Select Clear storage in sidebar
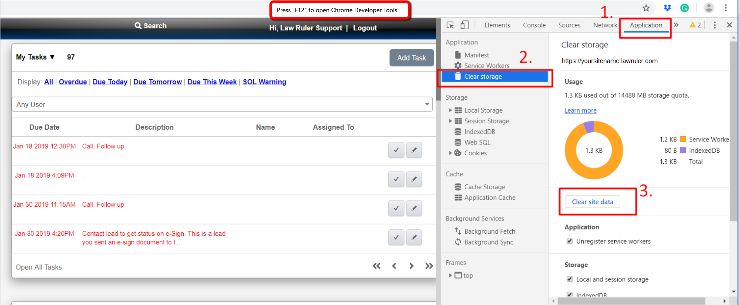Screen dimensions: 740x305 [495, 77]
